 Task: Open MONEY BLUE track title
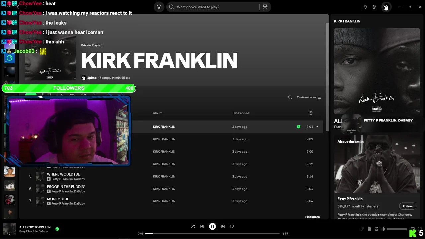tap(58, 199)
